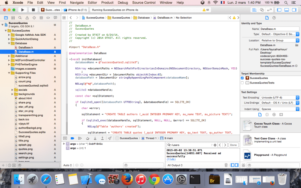Image resolution: width=301 pixels, height=188 pixels.
Task: Check the SucessQuotes target membership
Action: 242,78
